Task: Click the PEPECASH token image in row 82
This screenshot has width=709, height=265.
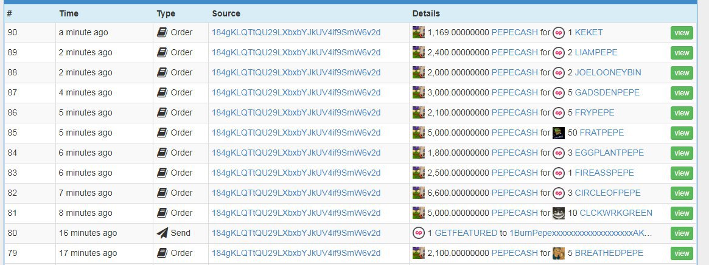Action: coord(419,193)
